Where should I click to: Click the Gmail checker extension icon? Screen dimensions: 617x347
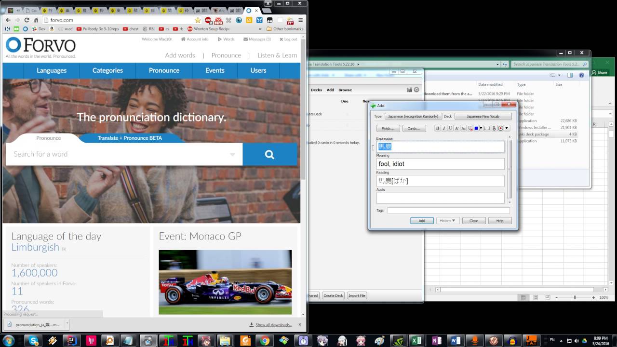click(x=218, y=20)
